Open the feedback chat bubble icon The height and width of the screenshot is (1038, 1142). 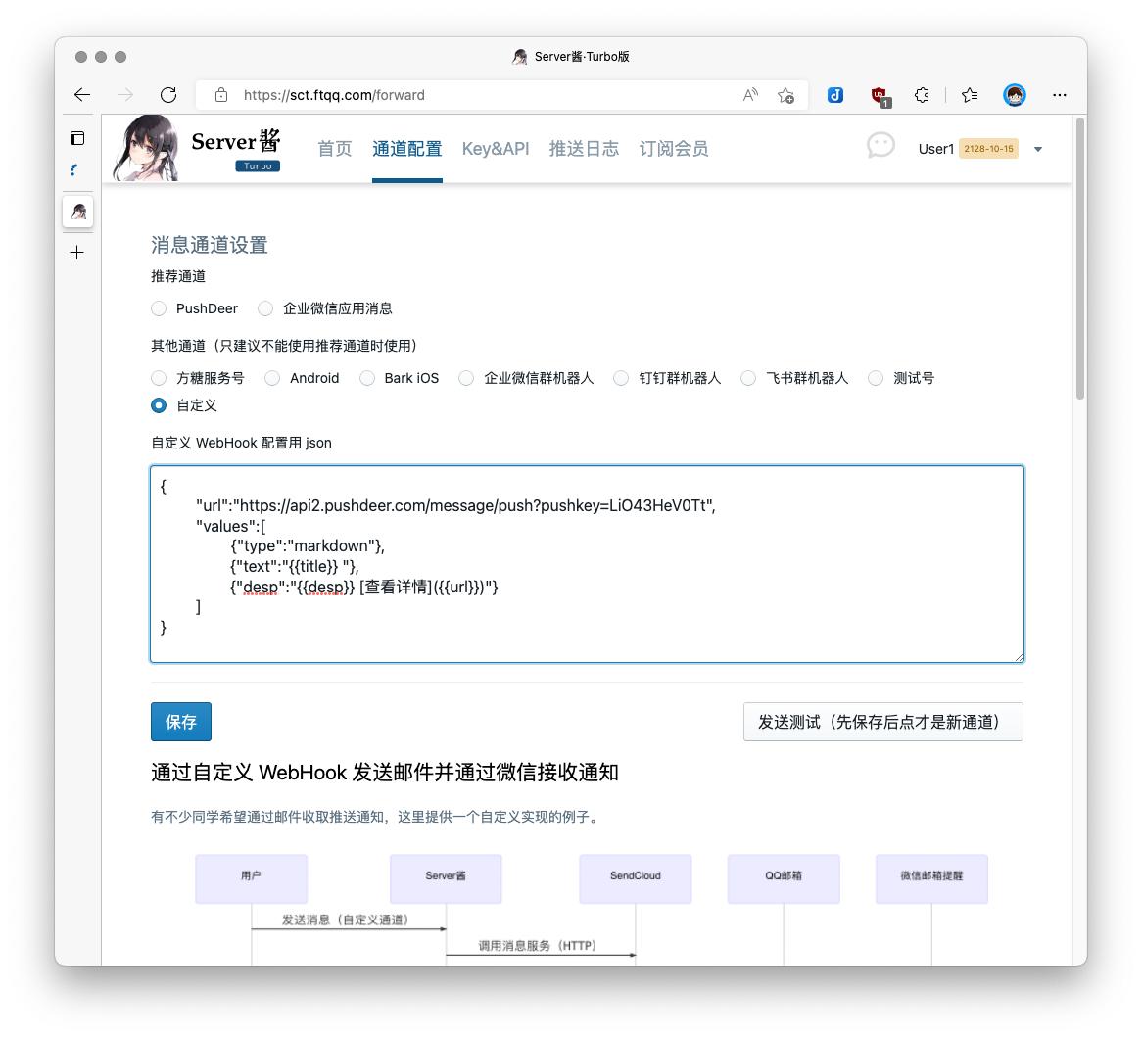click(880, 145)
